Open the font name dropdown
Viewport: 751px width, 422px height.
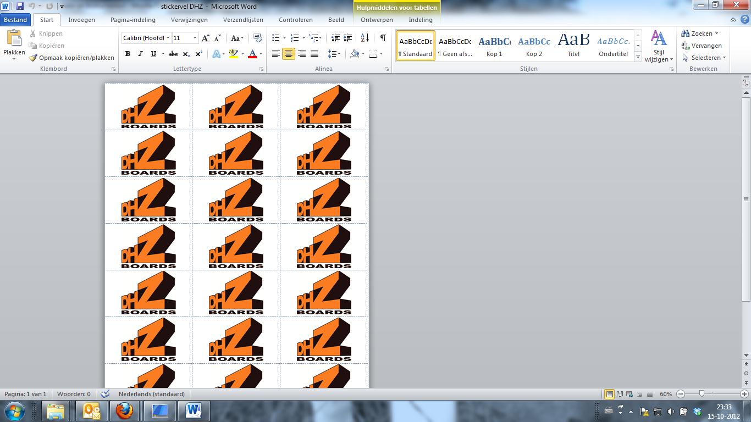point(168,38)
